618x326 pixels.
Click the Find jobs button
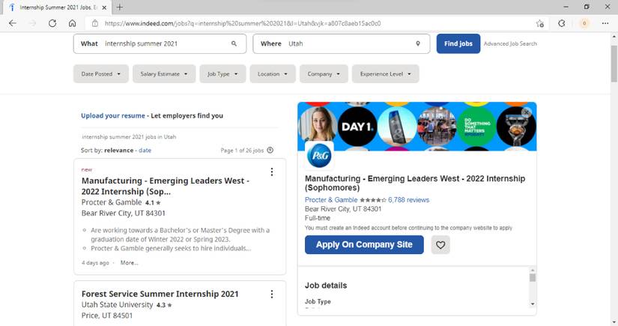458,43
